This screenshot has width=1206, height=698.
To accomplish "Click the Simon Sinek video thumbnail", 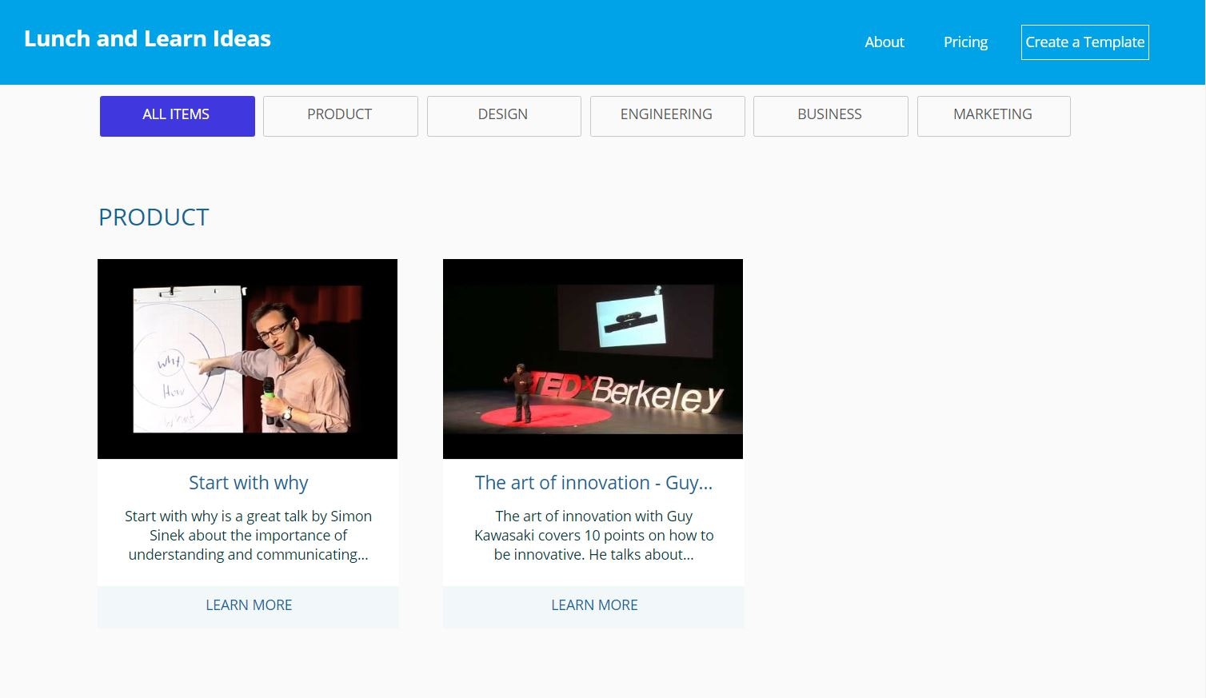I will [x=247, y=358].
